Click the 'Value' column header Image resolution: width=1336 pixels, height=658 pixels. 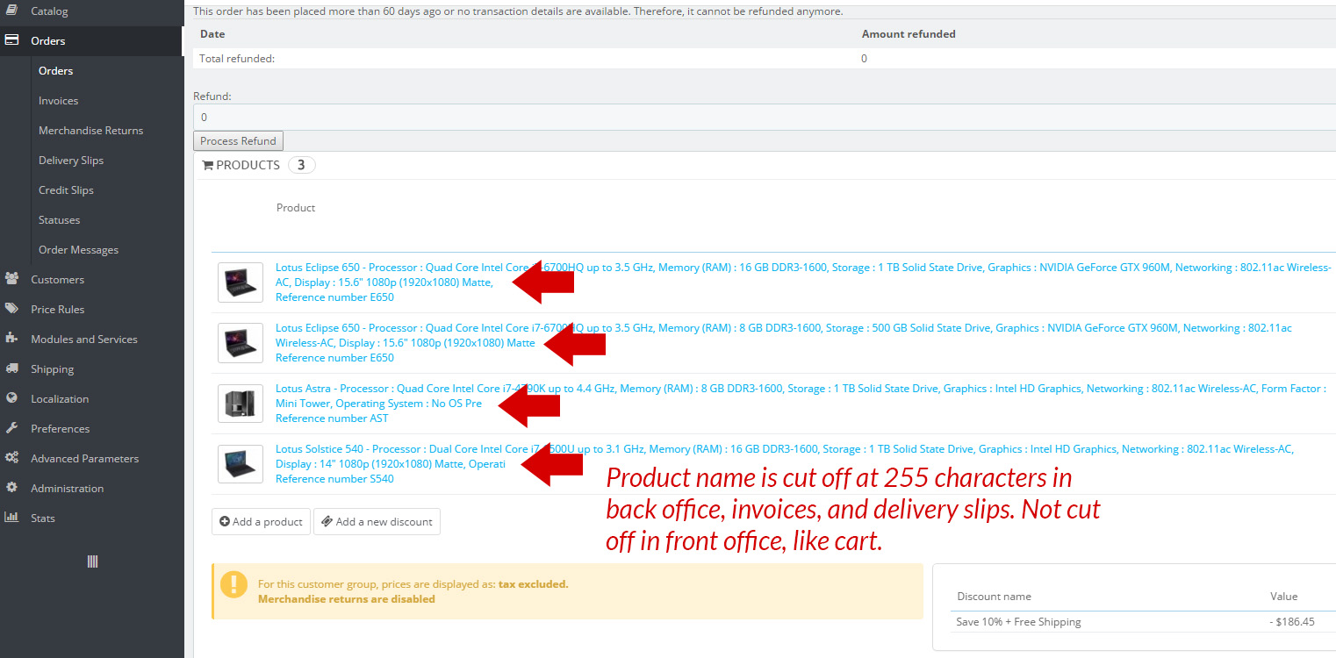1283,597
